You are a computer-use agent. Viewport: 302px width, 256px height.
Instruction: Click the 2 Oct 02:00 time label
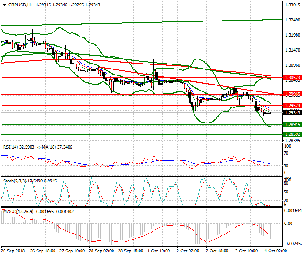click(x=188, y=251)
